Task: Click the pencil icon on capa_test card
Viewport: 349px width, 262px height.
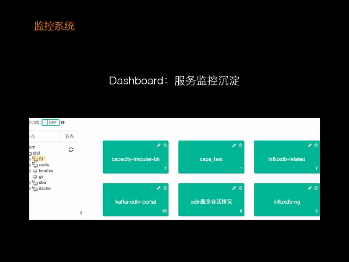Action: [x=234, y=146]
